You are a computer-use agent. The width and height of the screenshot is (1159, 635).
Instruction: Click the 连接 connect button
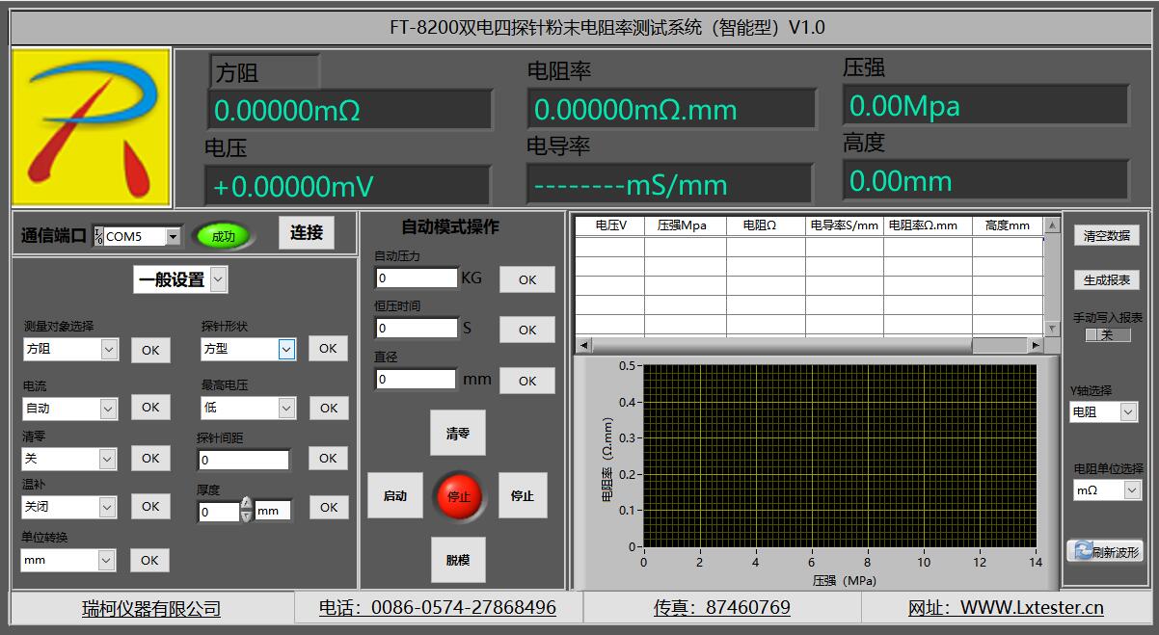pos(307,232)
